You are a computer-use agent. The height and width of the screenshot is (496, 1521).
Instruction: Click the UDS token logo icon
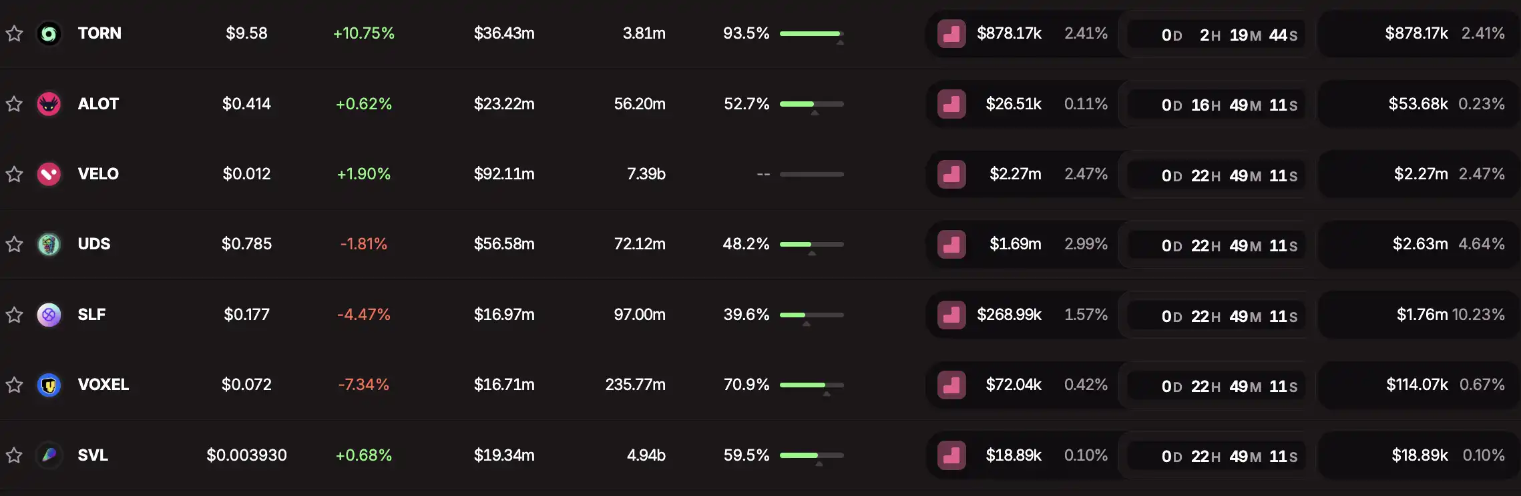click(49, 244)
